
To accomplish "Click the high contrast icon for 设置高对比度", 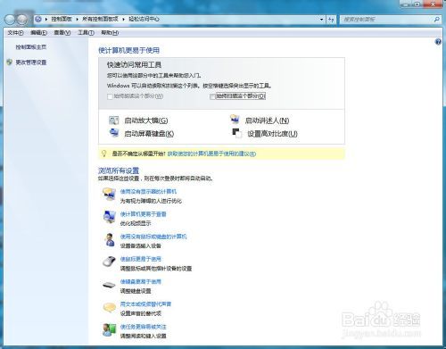I will tap(237, 133).
